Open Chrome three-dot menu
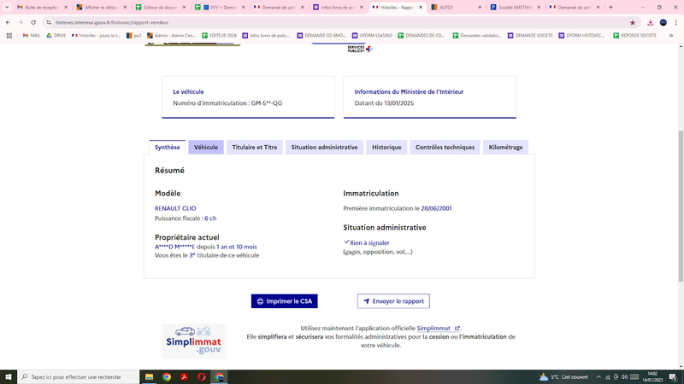This screenshot has height=384, width=684. tap(675, 23)
